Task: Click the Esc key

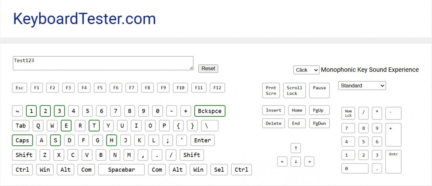Action: (19, 88)
